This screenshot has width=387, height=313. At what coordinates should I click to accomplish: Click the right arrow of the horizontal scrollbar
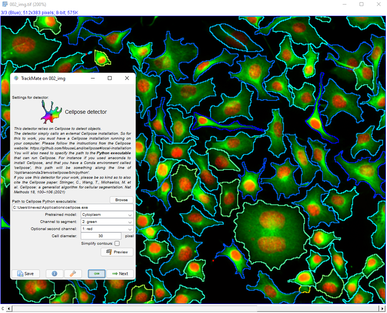point(383,308)
